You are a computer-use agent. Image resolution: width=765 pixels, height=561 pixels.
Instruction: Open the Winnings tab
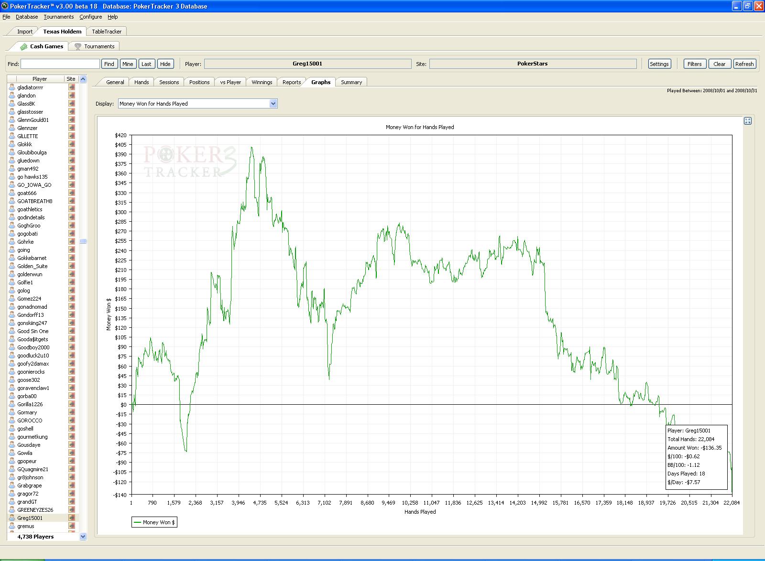click(x=262, y=82)
